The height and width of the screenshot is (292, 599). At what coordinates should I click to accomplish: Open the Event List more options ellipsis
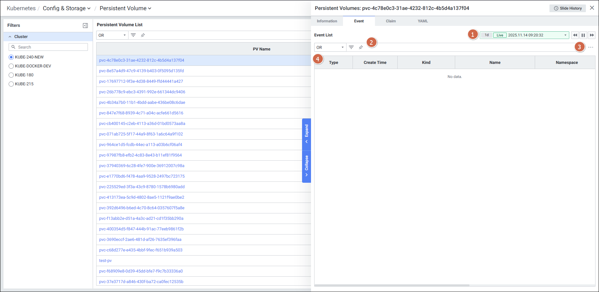click(591, 47)
